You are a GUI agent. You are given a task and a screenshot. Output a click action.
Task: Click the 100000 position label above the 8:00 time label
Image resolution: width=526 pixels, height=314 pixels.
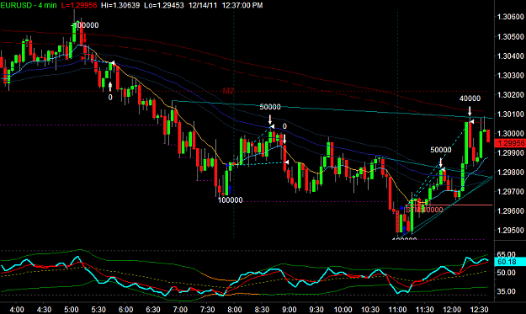tap(230, 200)
